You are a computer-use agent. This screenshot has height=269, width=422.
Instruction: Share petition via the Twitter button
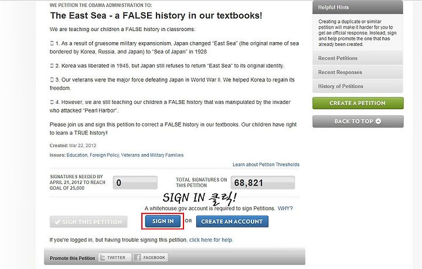115,257
